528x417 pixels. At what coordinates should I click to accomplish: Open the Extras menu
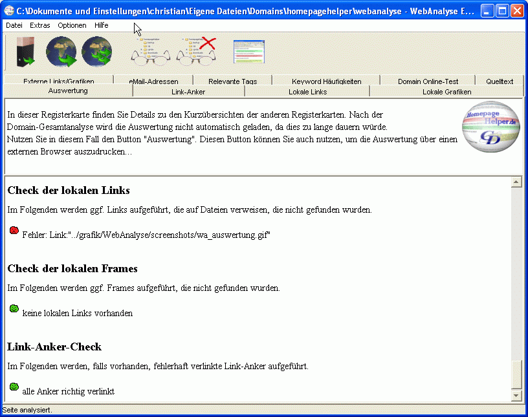coord(39,25)
